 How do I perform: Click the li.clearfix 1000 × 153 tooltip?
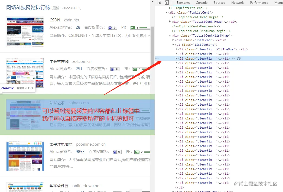point(17,88)
